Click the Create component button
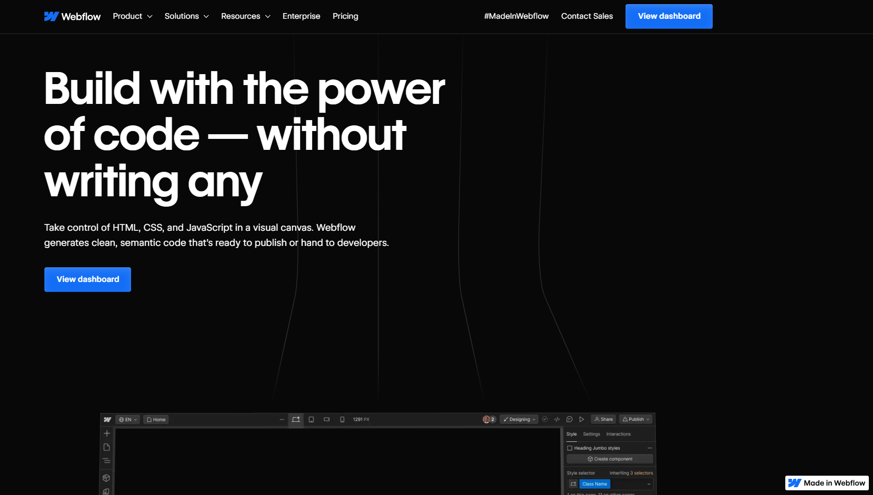This screenshot has height=495, width=873. 610,459
